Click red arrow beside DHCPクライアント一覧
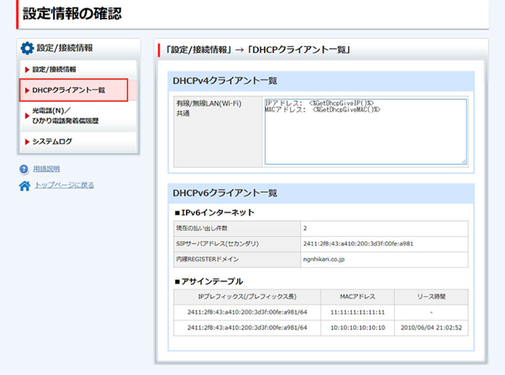505x375 pixels. point(27,91)
